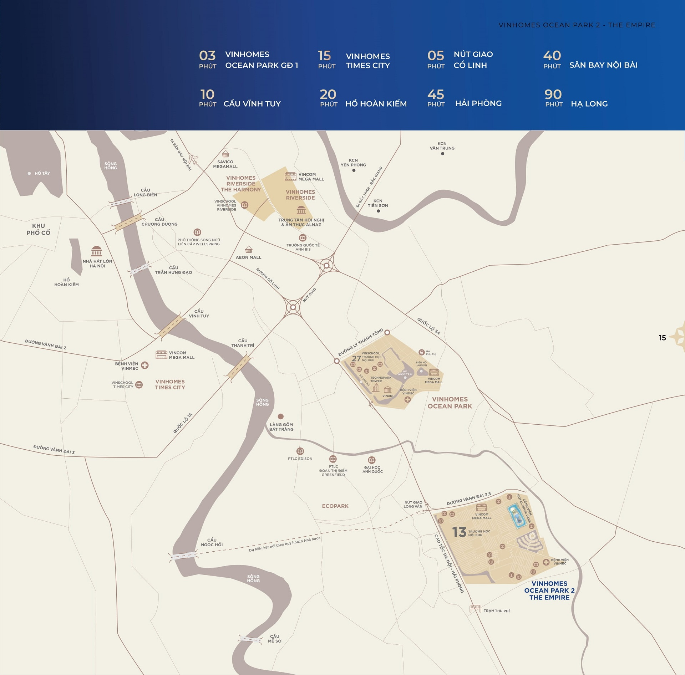Select the Nút Giao Cổ Linh roundabout circle
This screenshot has height=675, width=685.
293,307
